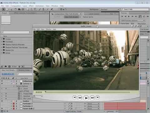
Task: Switch to the Effect Controls tab
Action: point(26,13)
